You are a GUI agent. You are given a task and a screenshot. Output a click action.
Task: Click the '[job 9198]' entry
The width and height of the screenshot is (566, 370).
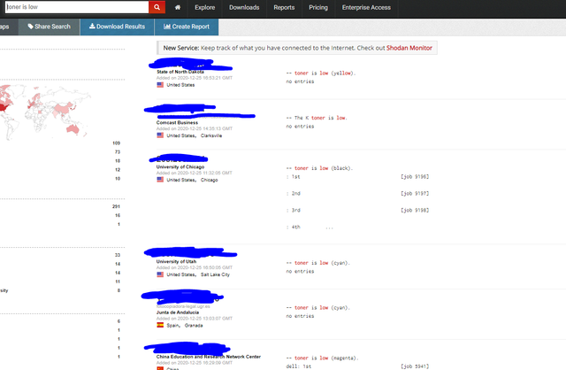tap(415, 210)
